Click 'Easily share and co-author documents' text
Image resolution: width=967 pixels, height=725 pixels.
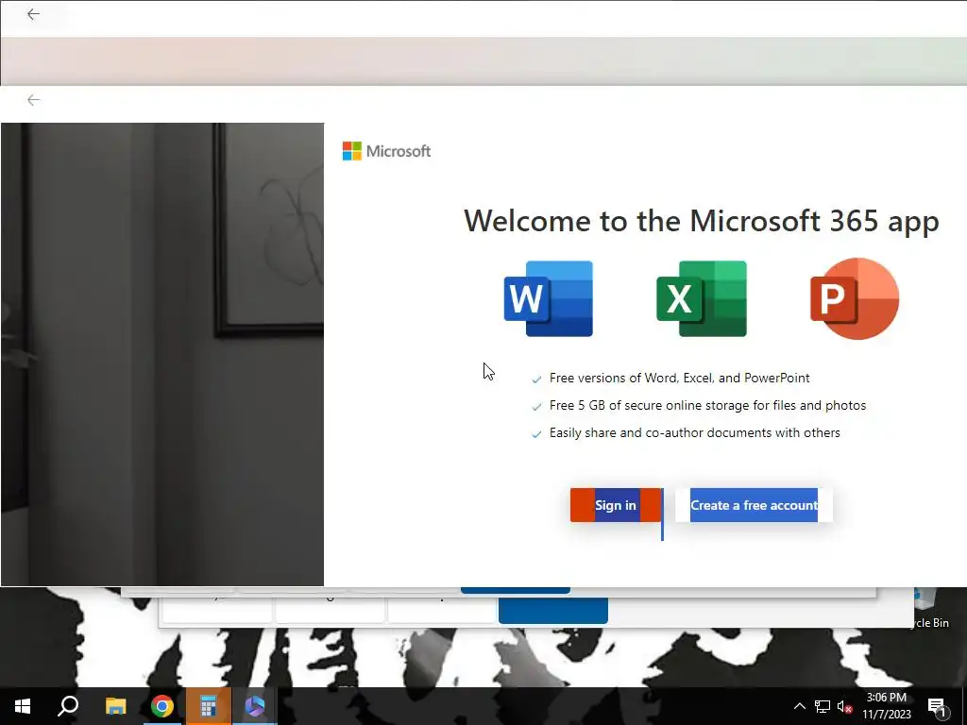[x=694, y=432]
